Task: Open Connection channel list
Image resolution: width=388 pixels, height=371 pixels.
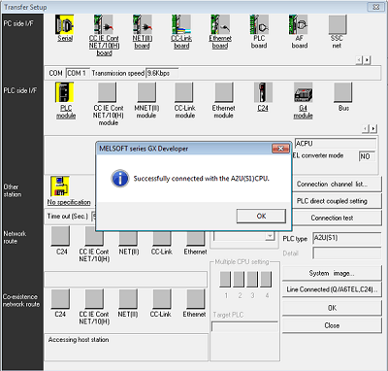Action: pyautogui.click(x=337, y=185)
